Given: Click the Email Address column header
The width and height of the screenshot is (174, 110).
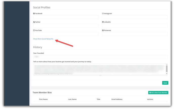Looking at the screenshot, I should [x=117, y=99].
